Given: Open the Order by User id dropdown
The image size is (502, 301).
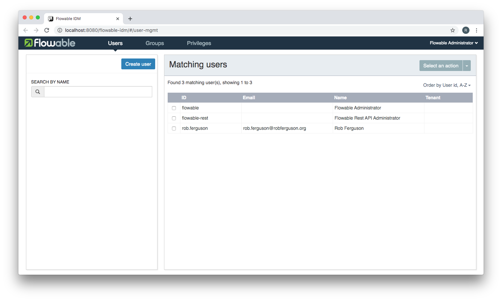Looking at the screenshot, I should pyautogui.click(x=447, y=85).
